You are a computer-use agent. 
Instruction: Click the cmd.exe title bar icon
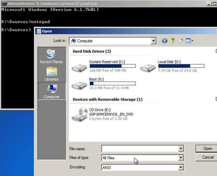[4, 4]
